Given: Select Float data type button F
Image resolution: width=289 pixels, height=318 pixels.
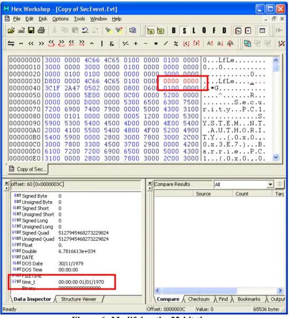Looking at the screenshot, I should click(x=214, y=31).
